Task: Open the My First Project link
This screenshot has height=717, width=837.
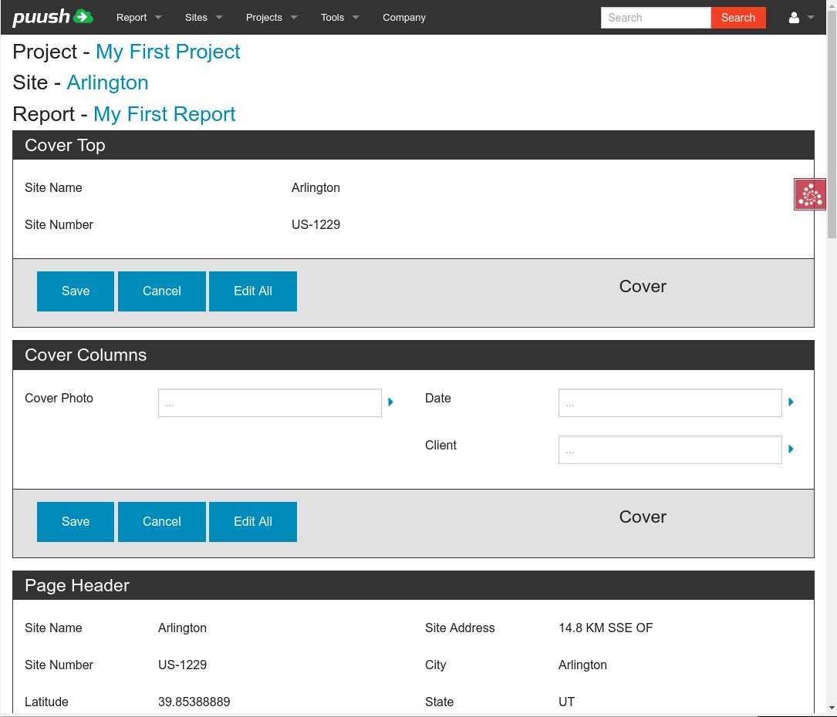Action: [x=167, y=52]
